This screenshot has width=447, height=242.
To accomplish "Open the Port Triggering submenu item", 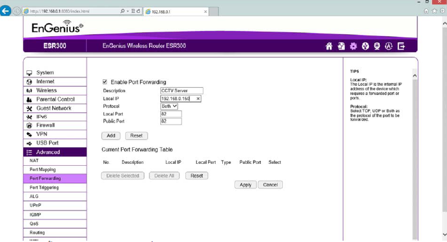I will (55, 187).
